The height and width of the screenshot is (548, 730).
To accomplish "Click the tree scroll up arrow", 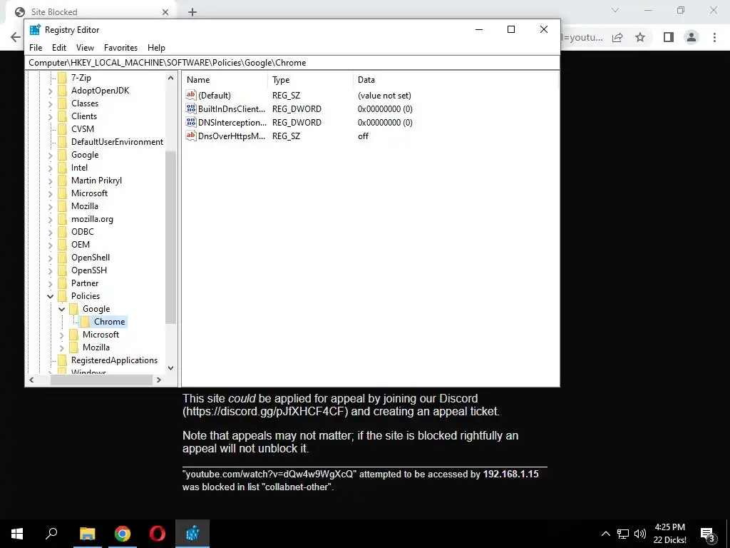I will (170, 78).
